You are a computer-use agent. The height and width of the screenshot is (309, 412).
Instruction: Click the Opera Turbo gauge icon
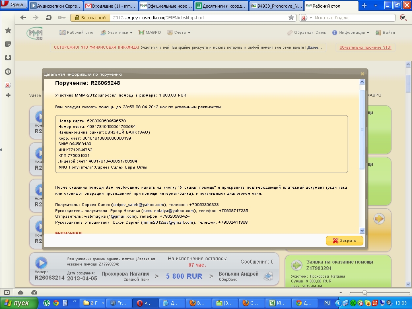[x=34, y=293]
